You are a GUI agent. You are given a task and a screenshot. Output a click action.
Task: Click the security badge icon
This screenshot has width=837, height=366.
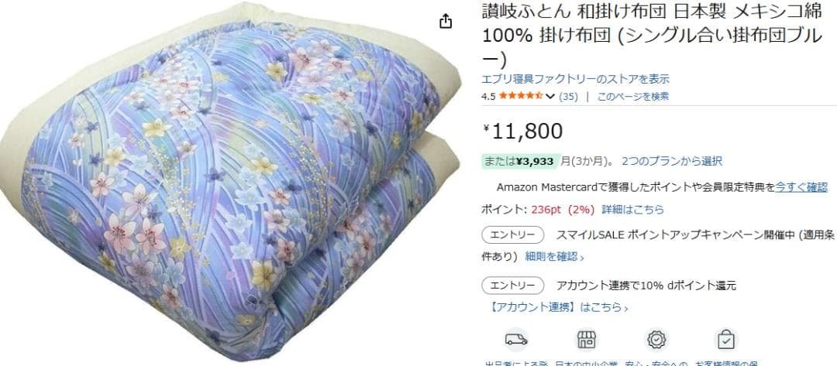pyautogui.click(x=656, y=340)
